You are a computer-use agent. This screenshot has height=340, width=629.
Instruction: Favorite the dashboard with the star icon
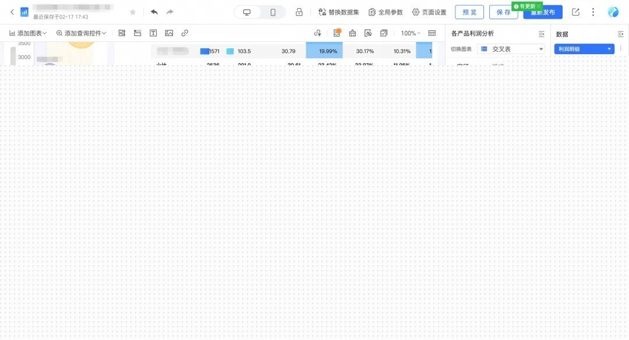(x=133, y=12)
